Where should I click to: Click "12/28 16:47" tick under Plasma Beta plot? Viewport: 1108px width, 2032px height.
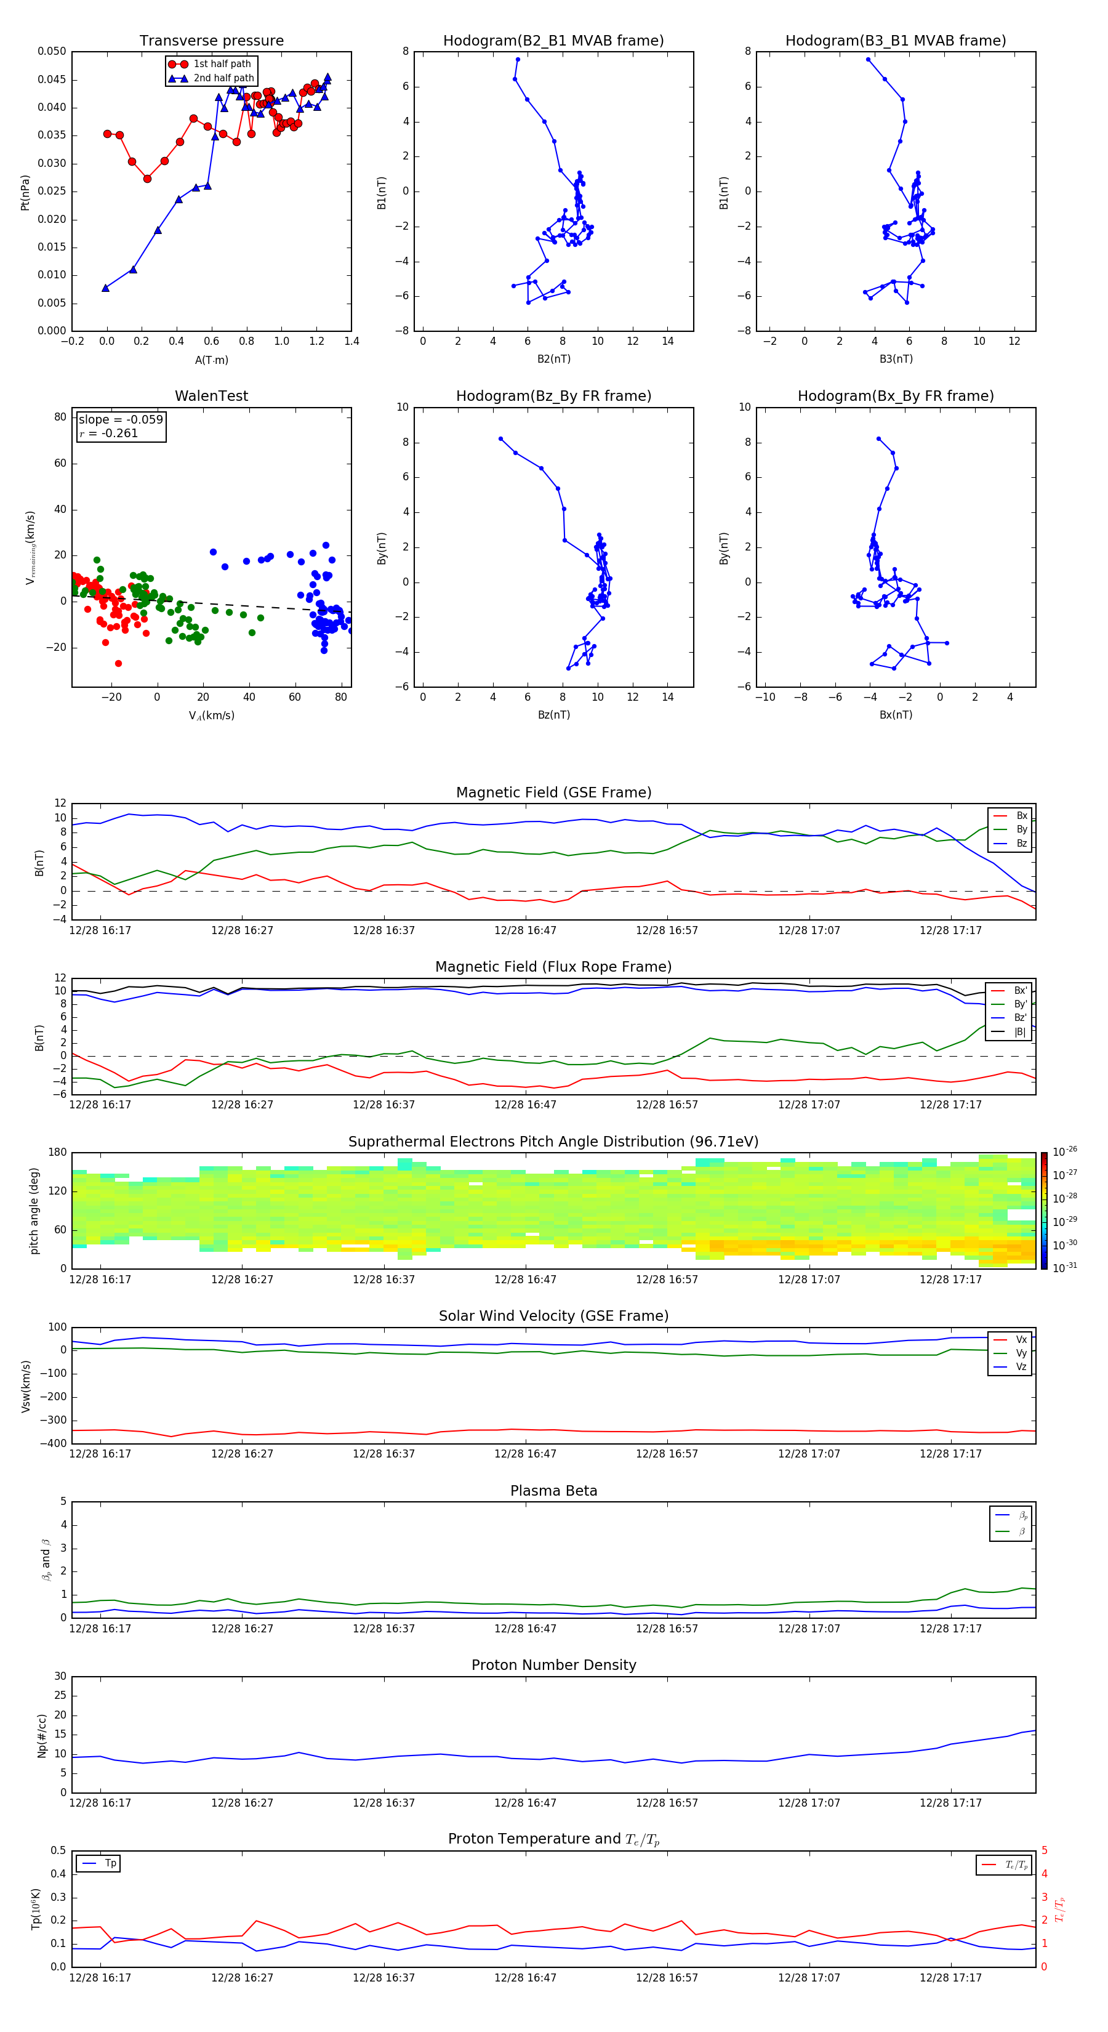[x=525, y=1628]
